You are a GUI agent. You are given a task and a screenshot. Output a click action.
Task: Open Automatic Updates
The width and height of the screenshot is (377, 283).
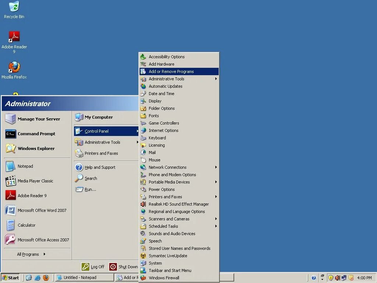(x=179, y=86)
